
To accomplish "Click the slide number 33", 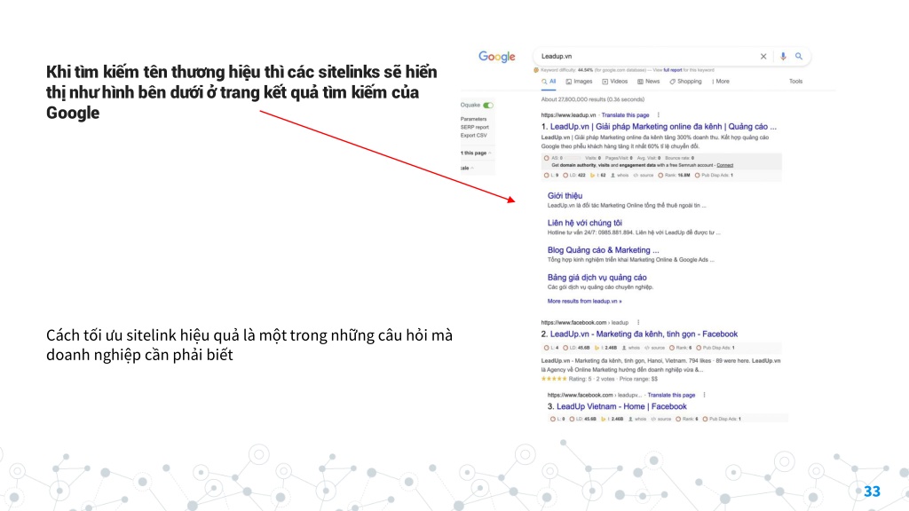I will [872, 491].
